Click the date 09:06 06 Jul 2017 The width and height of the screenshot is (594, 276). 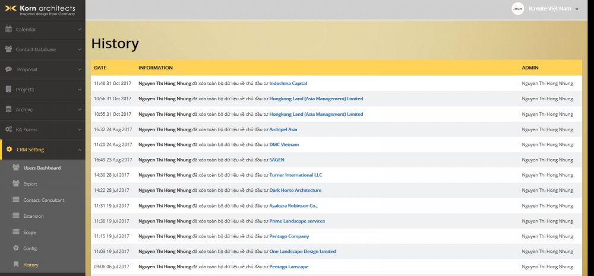tap(112, 267)
